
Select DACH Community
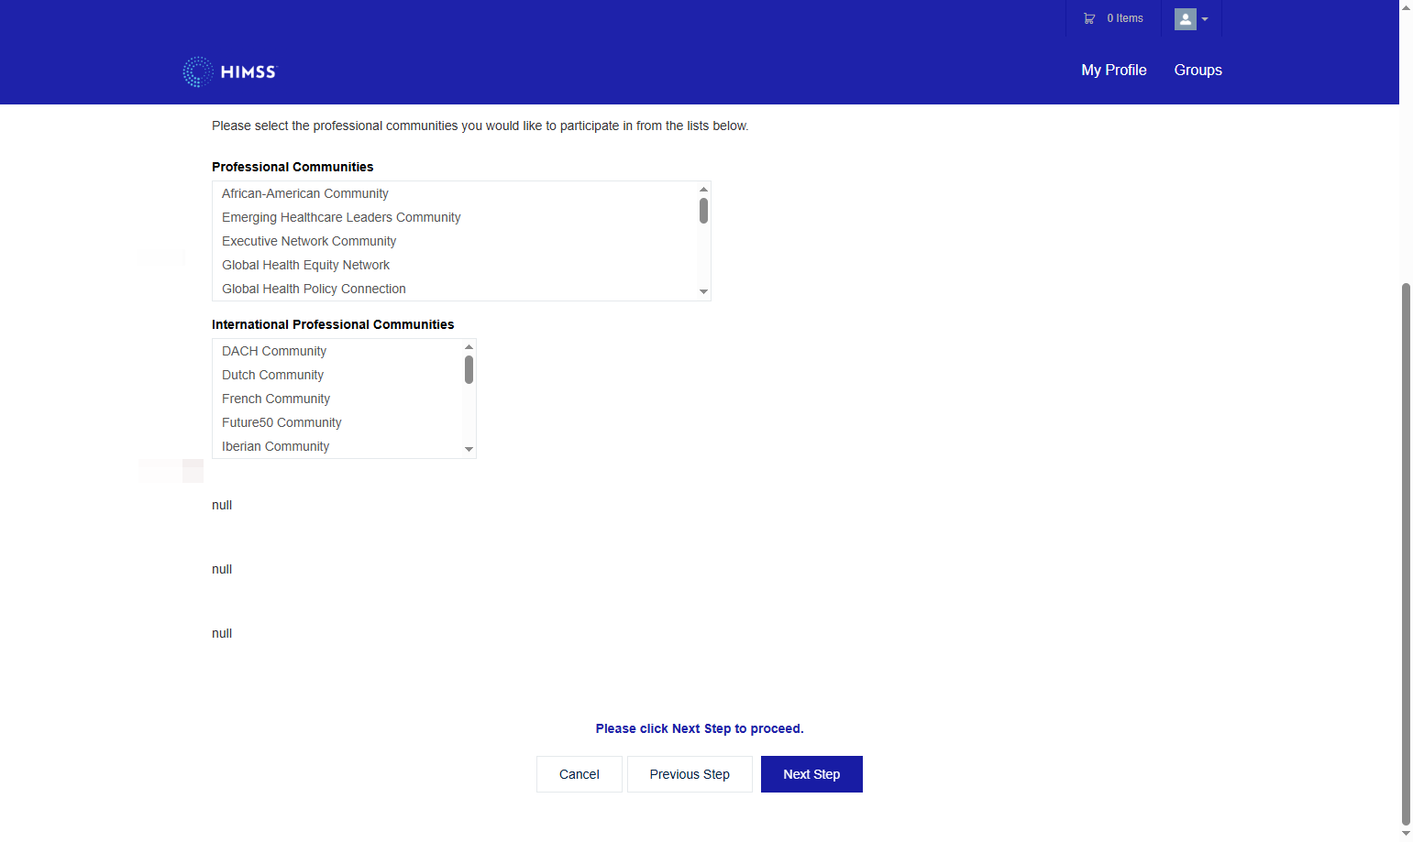337,351
